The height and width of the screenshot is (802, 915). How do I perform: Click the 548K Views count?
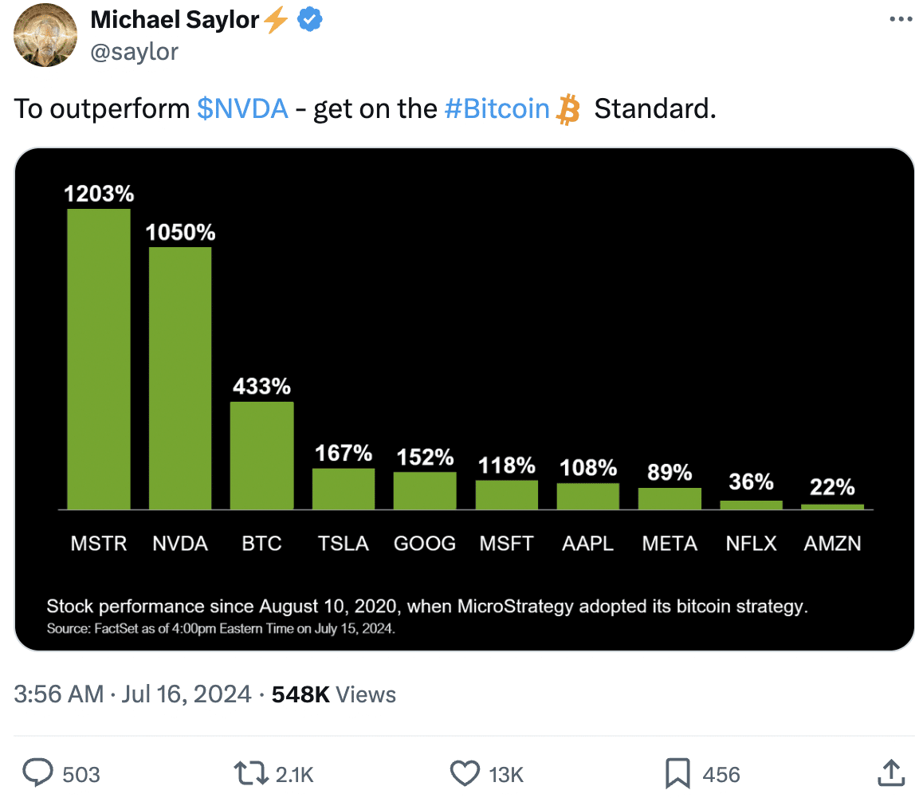point(334,694)
